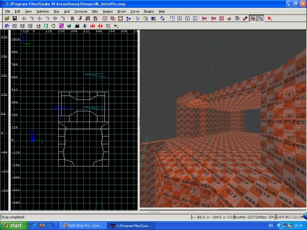Image resolution: width=307 pixels, height=230 pixels.
Task: Click the red inward-arrows merge patches icon
Action: (x=92, y=26)
